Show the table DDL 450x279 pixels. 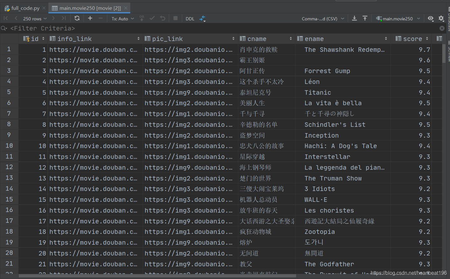190,19
